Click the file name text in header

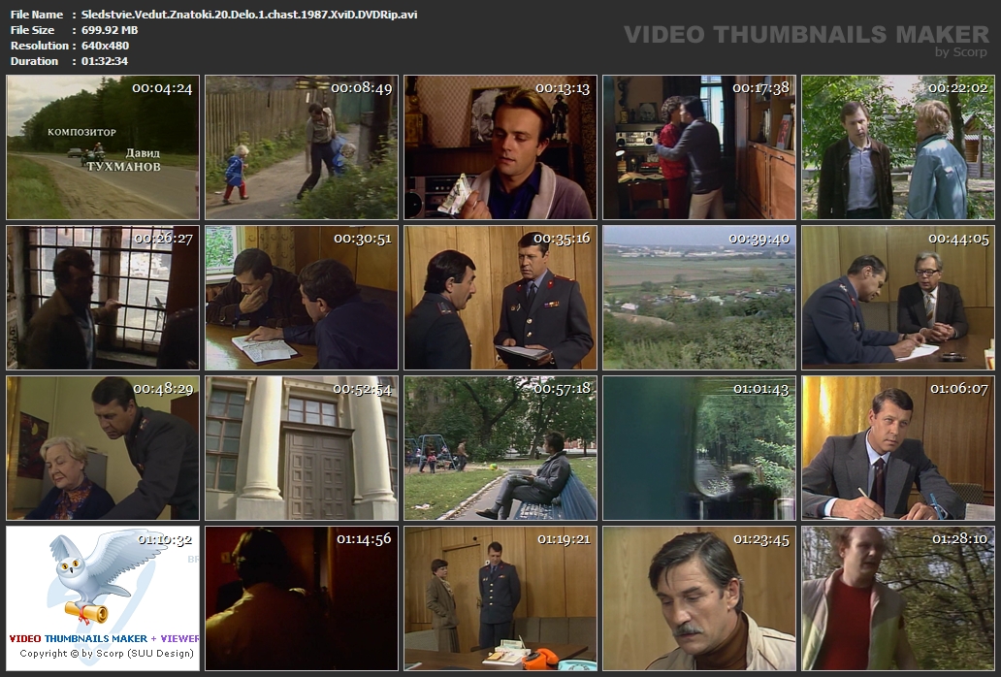[249, 15]
